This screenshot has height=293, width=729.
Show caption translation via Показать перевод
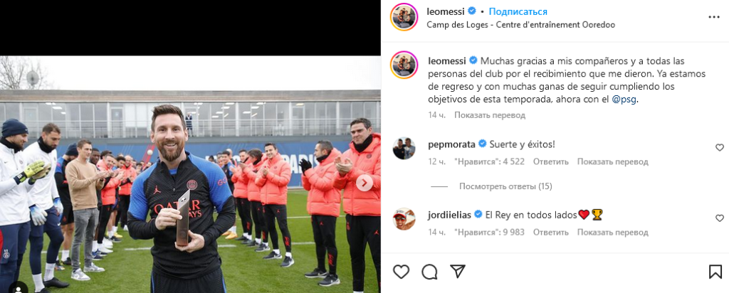(490, 115)
